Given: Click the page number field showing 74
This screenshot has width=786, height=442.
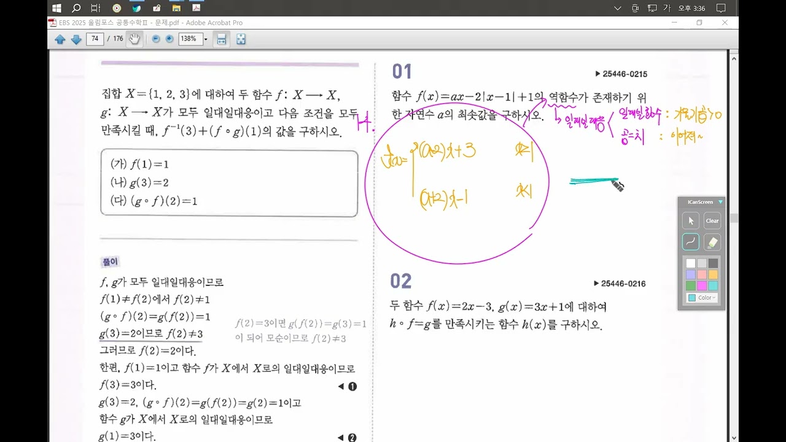Looking at the screenshot, I should [x=95, y=39].
